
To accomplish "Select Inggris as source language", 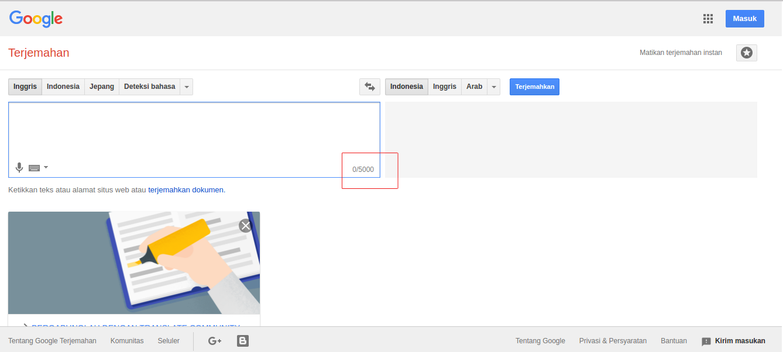I will click(25, 87).
